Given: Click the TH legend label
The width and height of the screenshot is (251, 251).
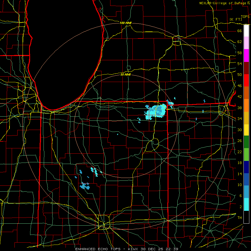Looking at the screenshot, I should tap(240, 218).
